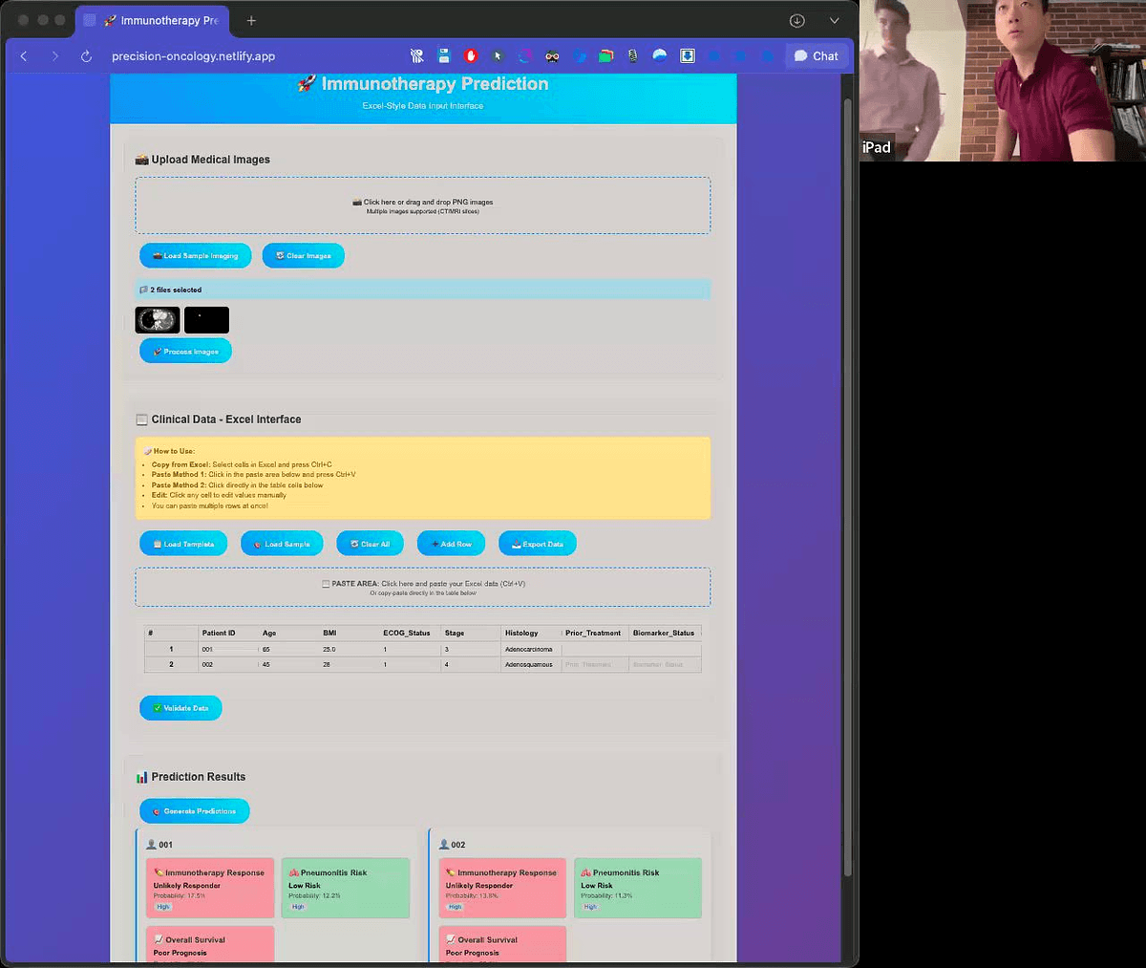Viewport: 1146px width, 968px height.
Task: Edit Histology cell Adenosquamous
Action: point(531,664)
